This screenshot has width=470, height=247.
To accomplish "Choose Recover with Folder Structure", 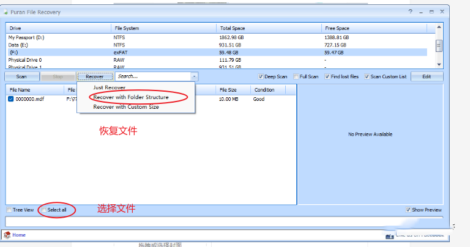I will 131,97.
